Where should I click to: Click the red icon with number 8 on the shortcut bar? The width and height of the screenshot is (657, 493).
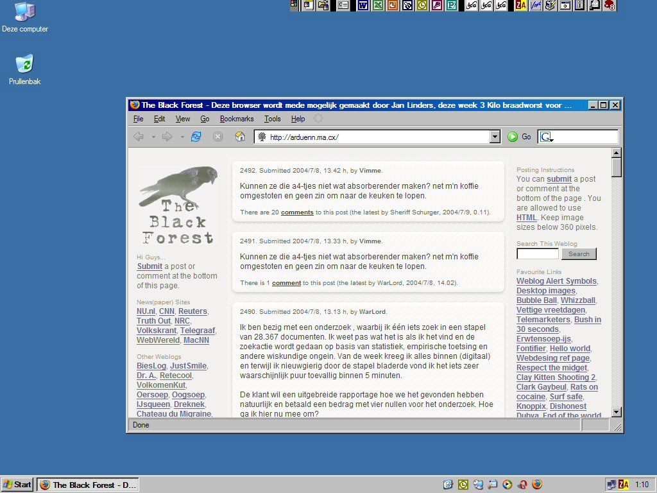[610, 5]
